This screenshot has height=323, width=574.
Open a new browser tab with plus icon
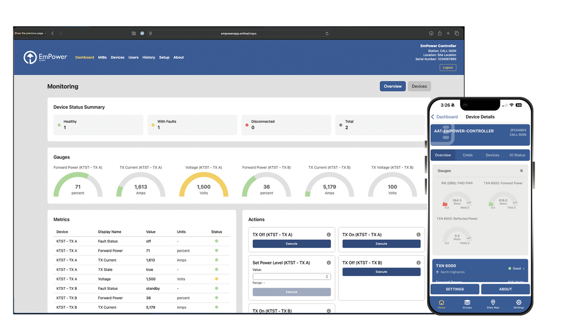click(448, 33)
